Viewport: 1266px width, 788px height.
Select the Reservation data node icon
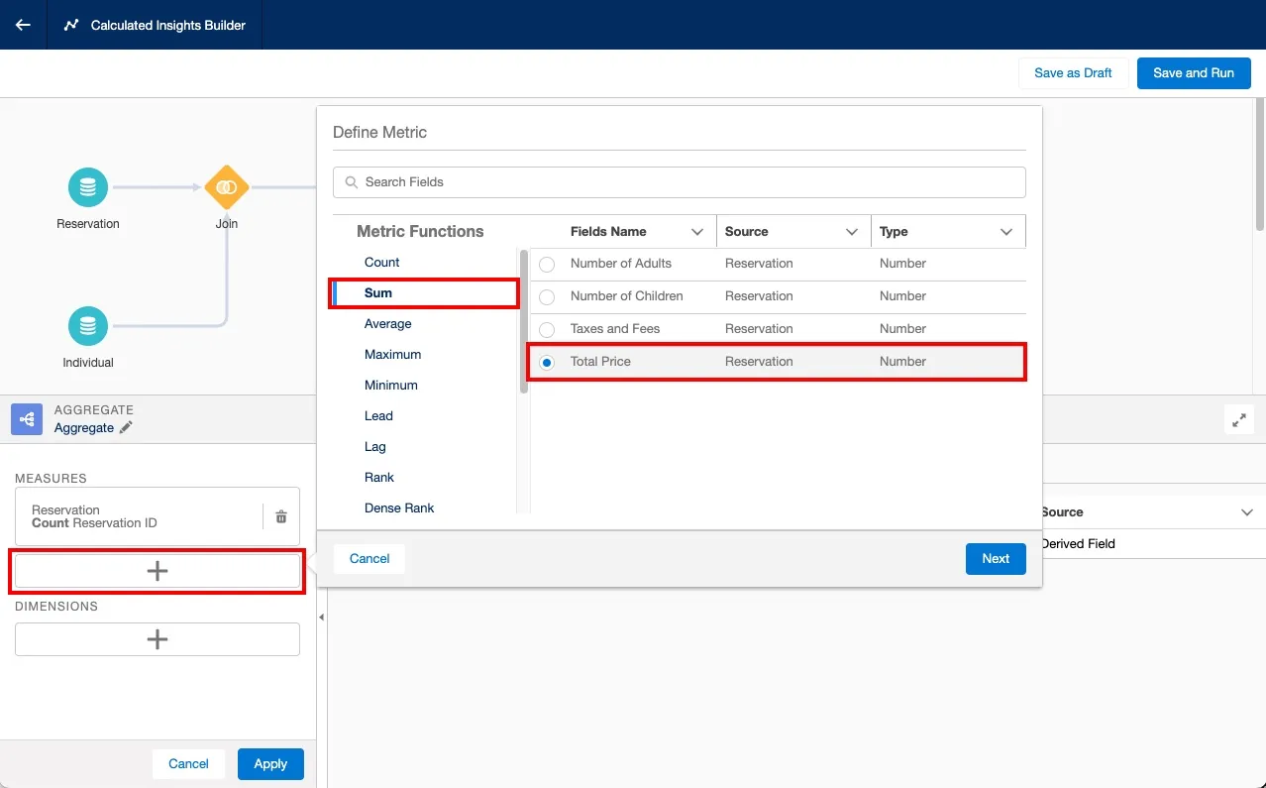coord(88,186)
